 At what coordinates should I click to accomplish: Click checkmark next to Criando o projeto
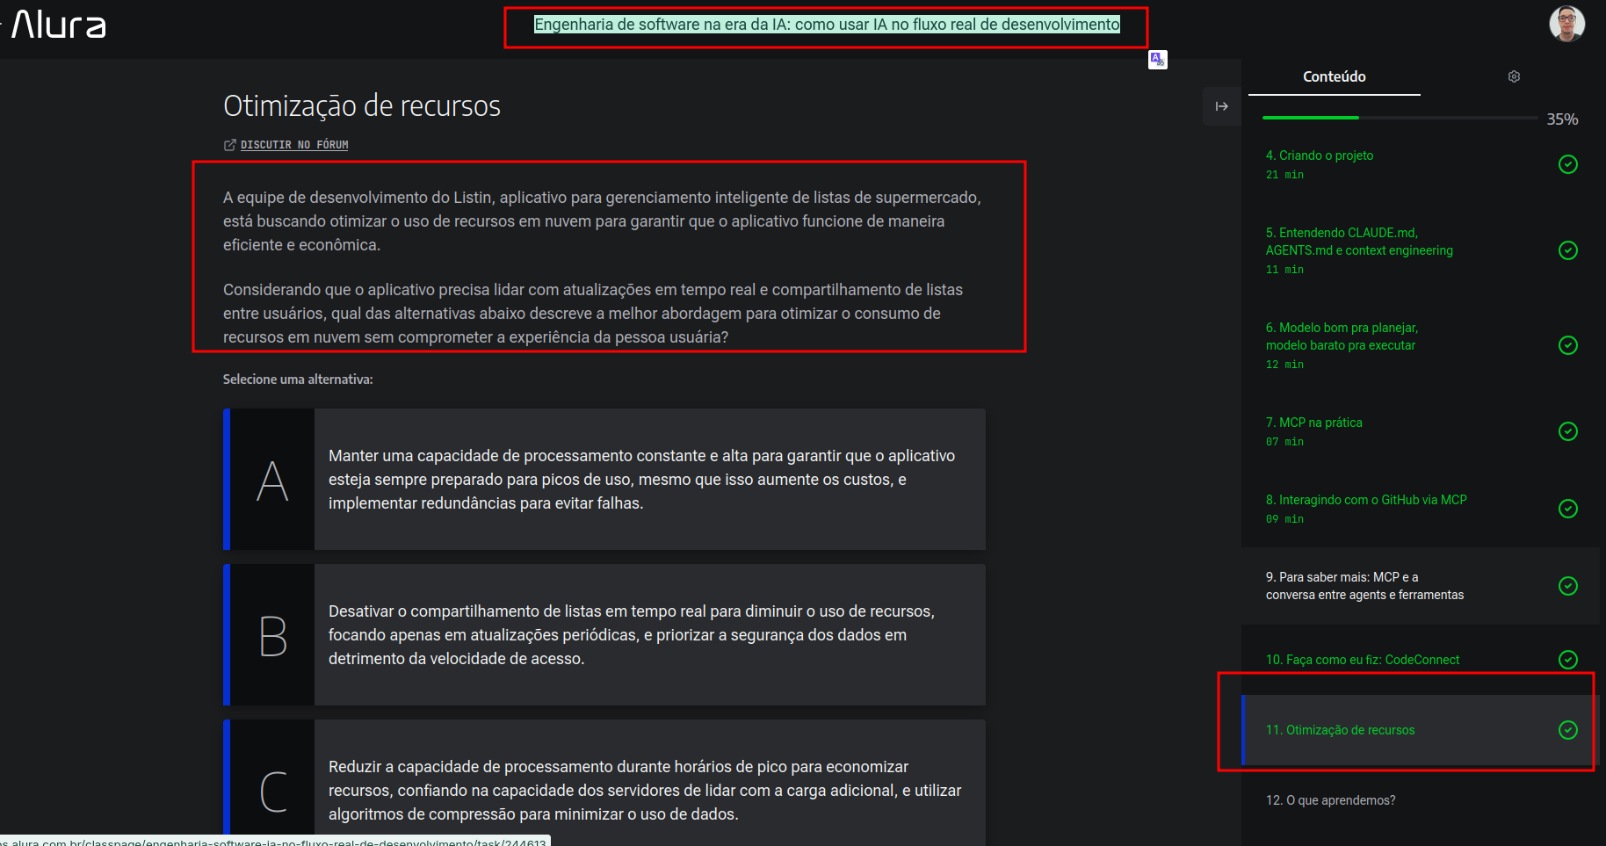click(1568, 164)
